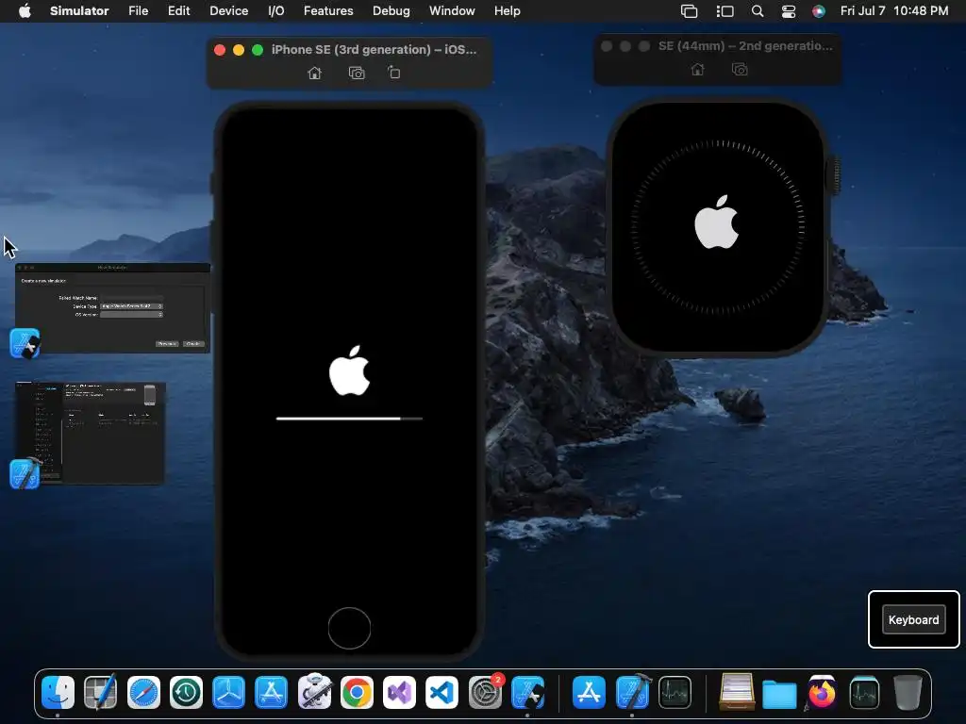Click SE (44mm) watch window title
966x724 pixels.
(x=745, y=45)
